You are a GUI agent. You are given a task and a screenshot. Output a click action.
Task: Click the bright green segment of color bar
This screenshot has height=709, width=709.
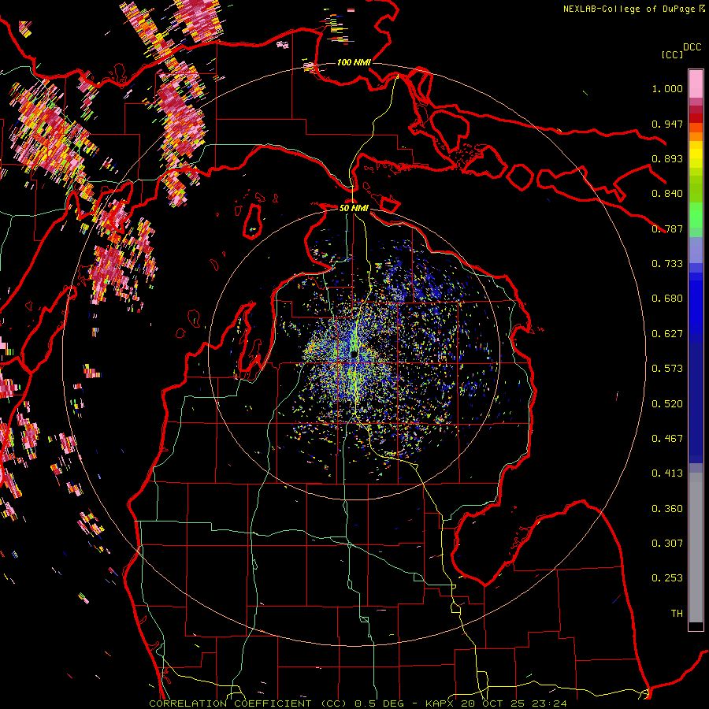pos(696,215)
